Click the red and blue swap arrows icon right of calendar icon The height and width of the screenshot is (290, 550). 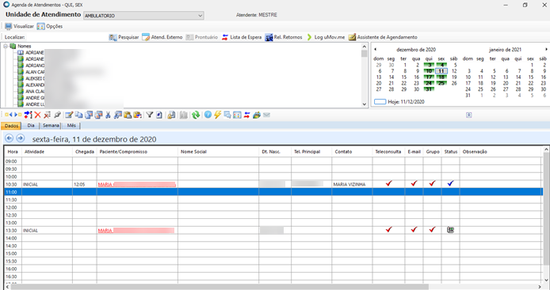click(247, 115)
